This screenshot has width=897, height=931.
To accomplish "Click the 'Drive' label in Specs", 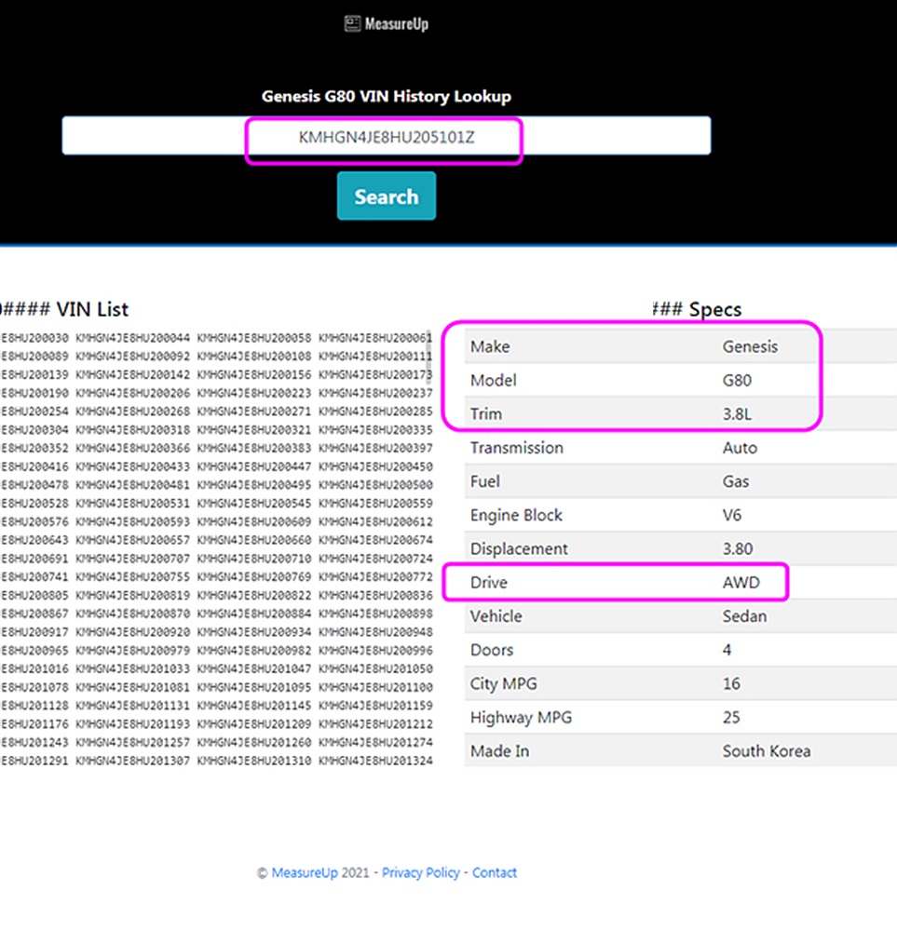I will (488, 583).
